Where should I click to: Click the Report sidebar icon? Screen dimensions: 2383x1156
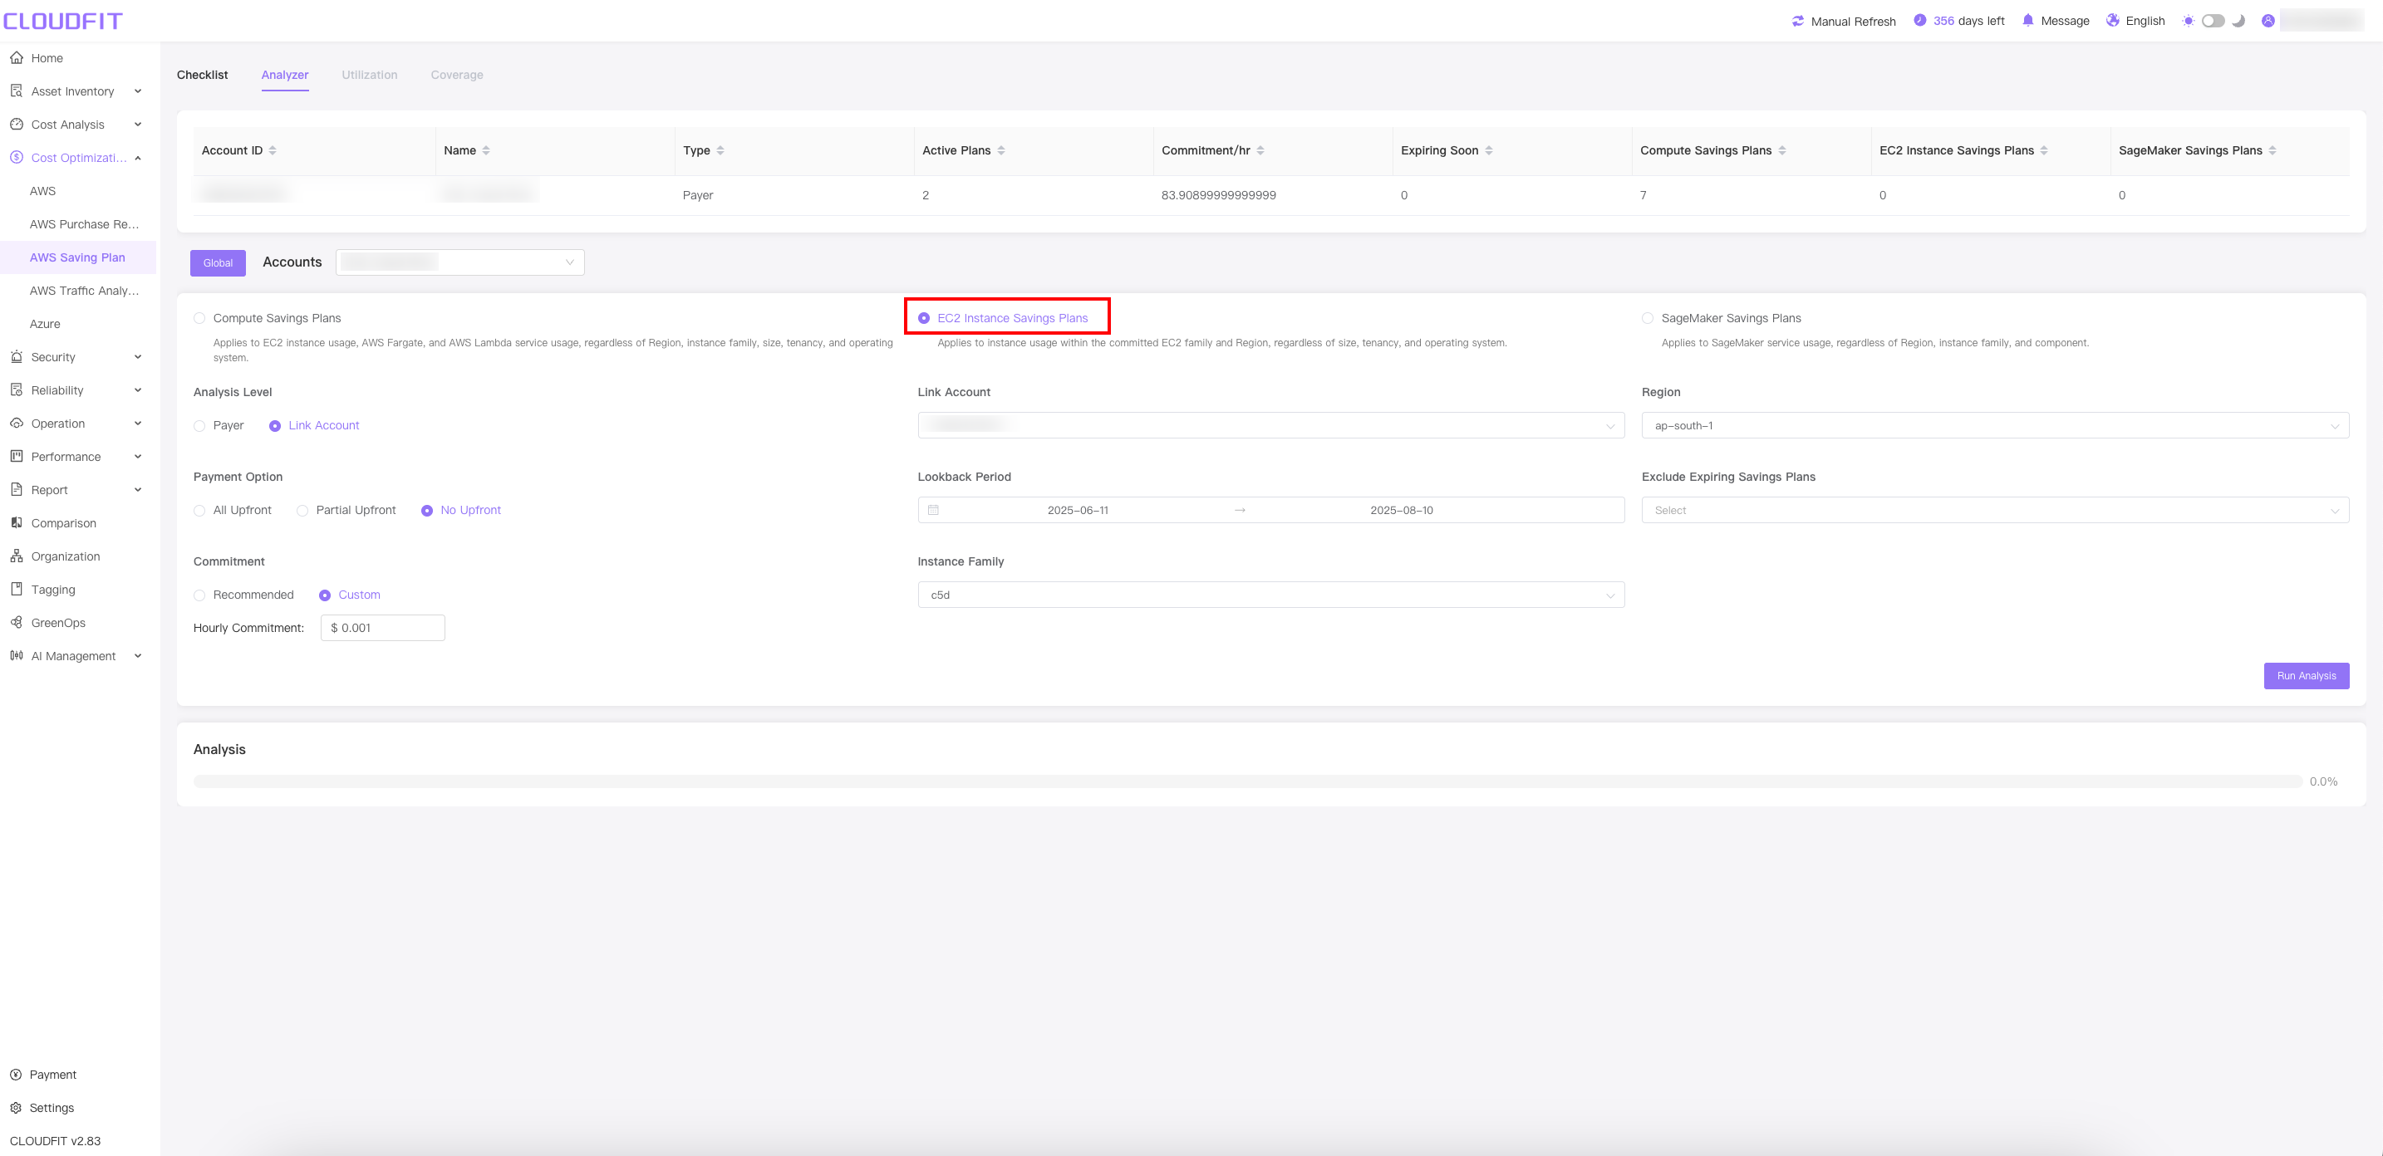(x=17, y=490)
